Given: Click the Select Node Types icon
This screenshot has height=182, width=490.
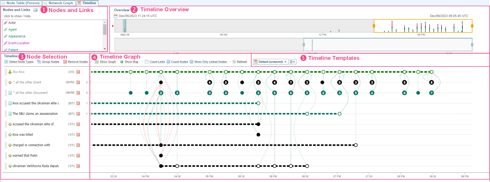Looking at the screenshot, I should [6, 62].
